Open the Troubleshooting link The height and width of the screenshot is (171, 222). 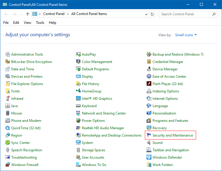tap(24, 157)
